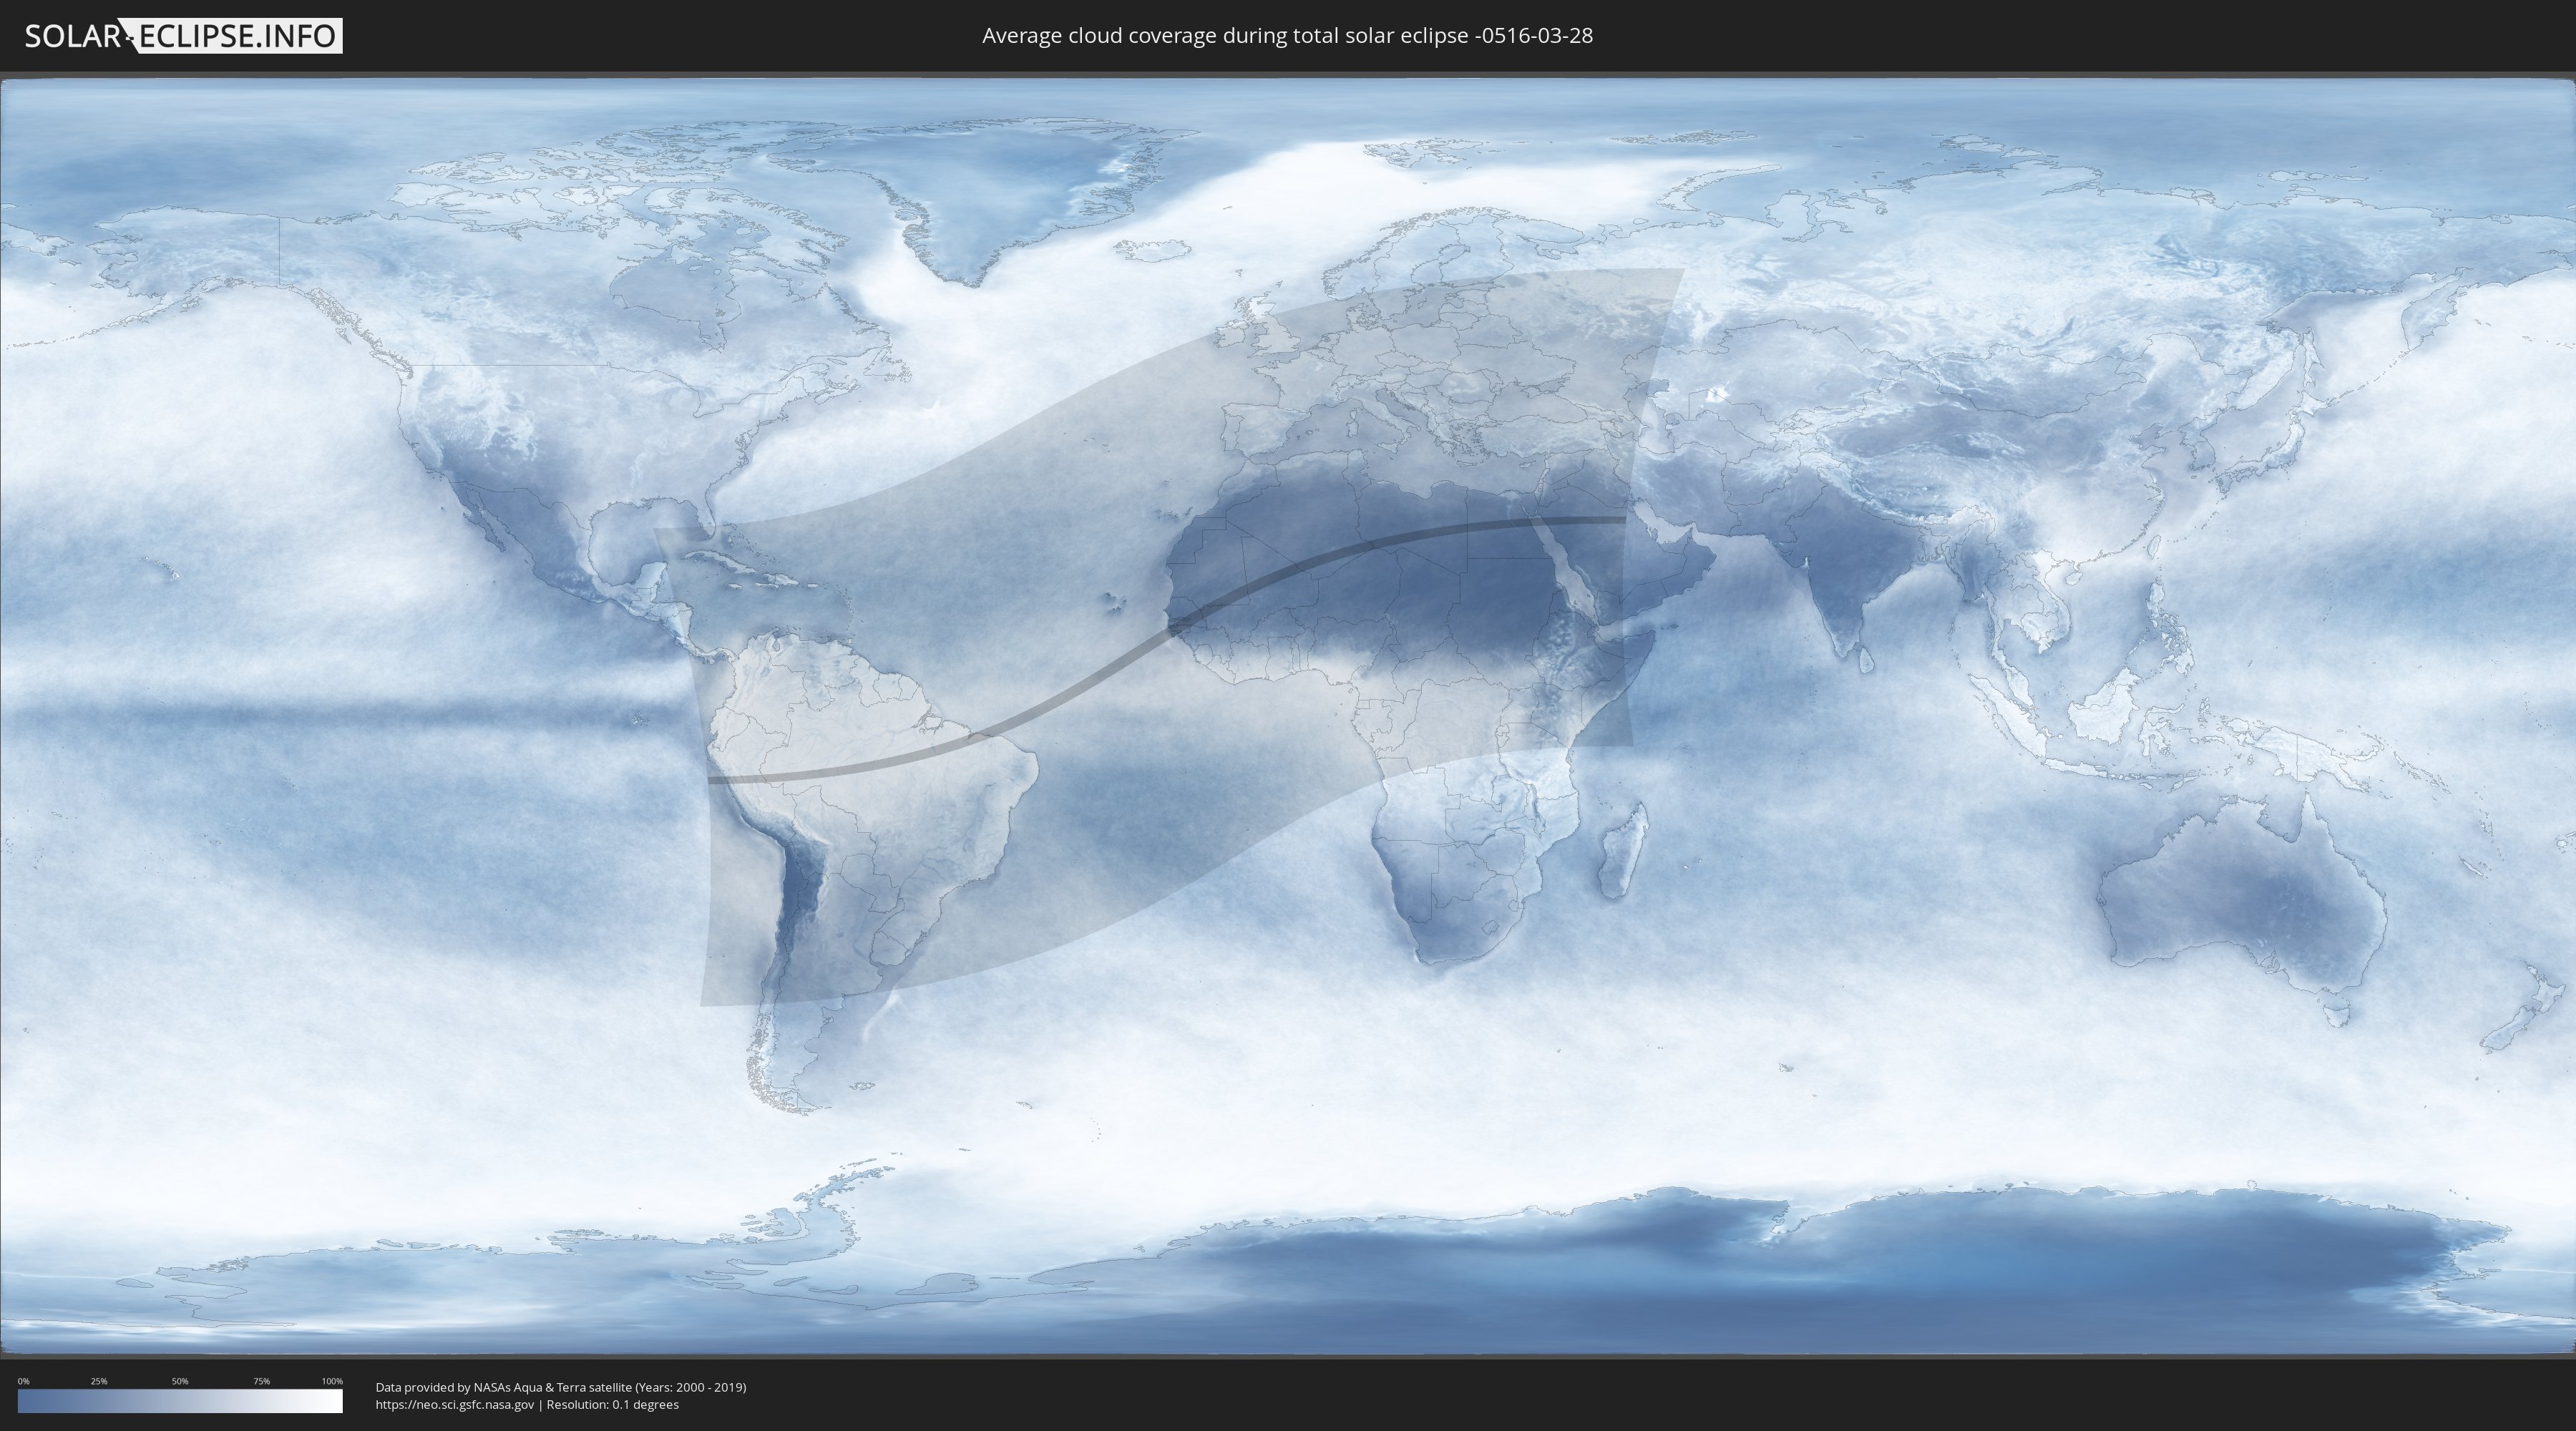2576x1431 pixels.
Task: Click the cloud coverage gradient legend bar
Action: [180, 1400]
